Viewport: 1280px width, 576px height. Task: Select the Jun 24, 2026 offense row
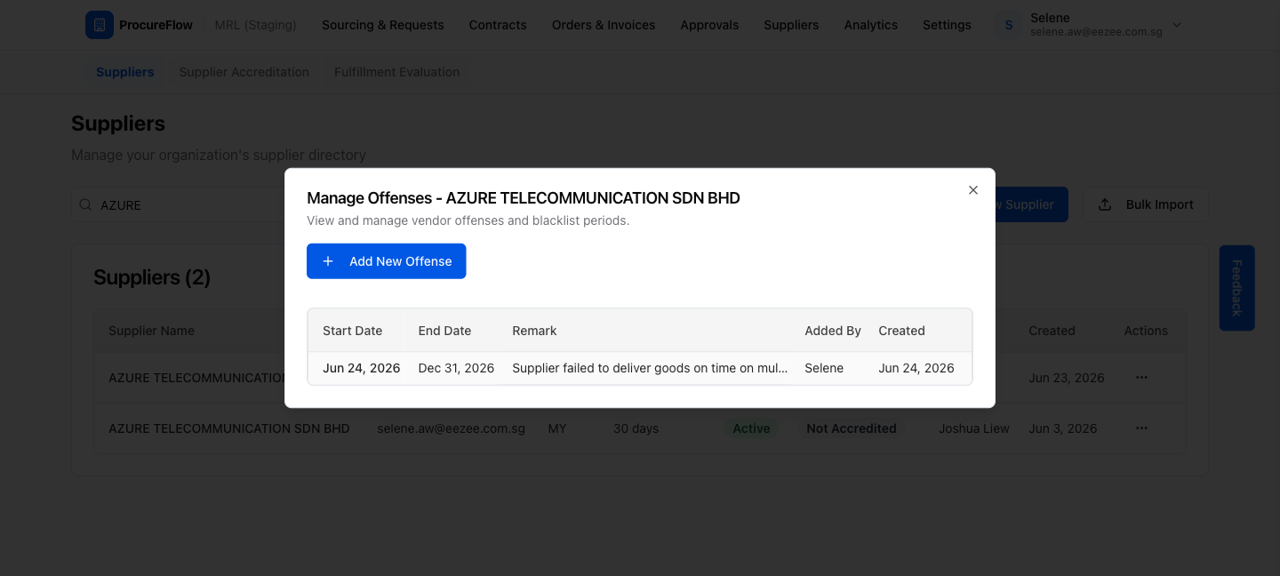pos(640,368)
